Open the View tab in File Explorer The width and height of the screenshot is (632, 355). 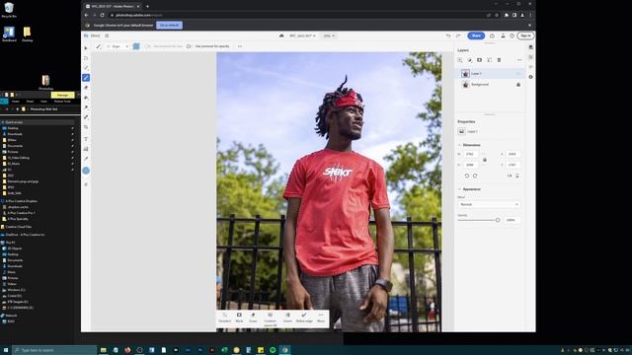(x=43, y=102)
